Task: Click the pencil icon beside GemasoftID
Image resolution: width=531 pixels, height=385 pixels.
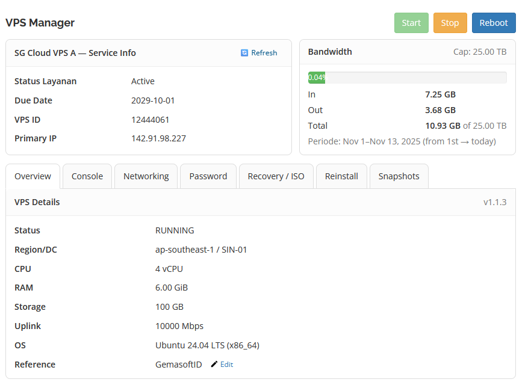Action: pyautogui.click(x=214, y=365)
